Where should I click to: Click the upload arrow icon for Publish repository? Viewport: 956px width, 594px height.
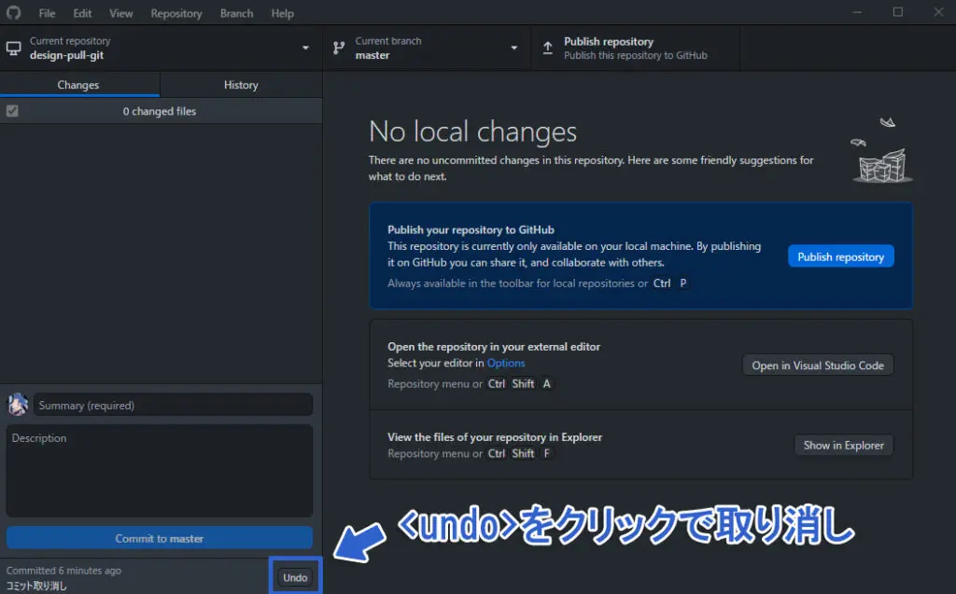click(547, 48)
